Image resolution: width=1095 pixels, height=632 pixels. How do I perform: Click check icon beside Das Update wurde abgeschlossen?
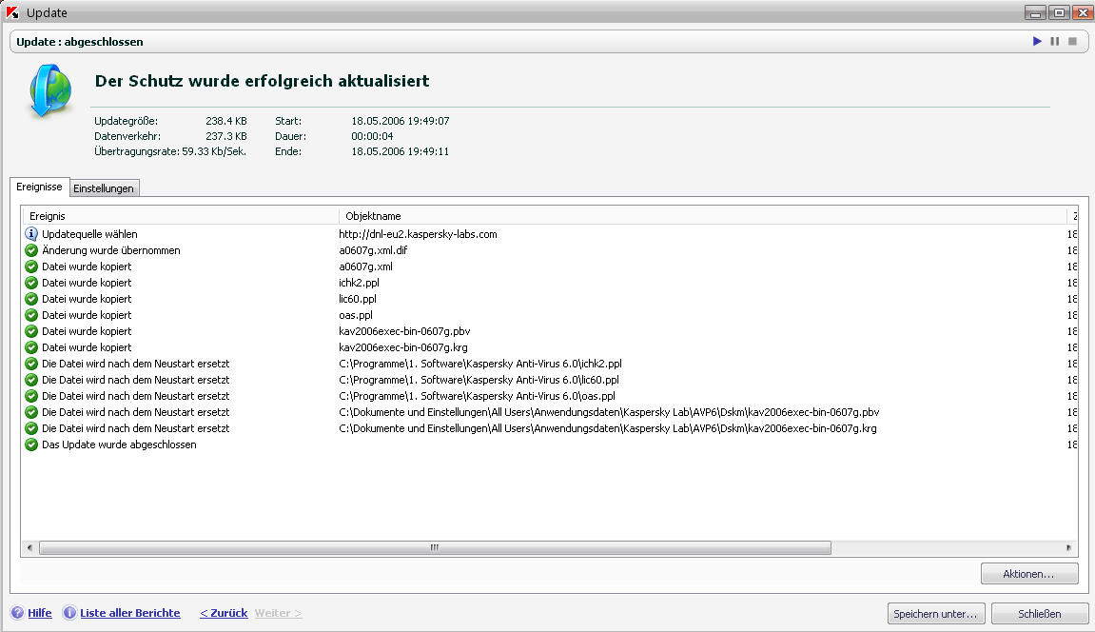click(x=31, y=444)
